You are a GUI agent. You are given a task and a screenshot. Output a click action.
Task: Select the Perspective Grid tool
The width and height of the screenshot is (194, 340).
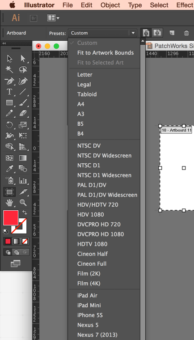(x=23, y=146)
